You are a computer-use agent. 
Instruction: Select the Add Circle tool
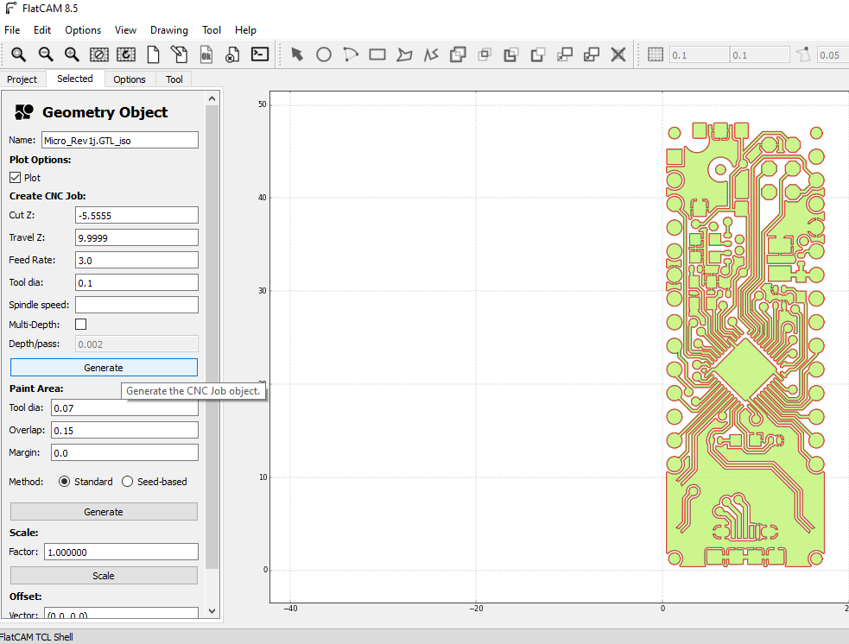[x=324, y=54]
